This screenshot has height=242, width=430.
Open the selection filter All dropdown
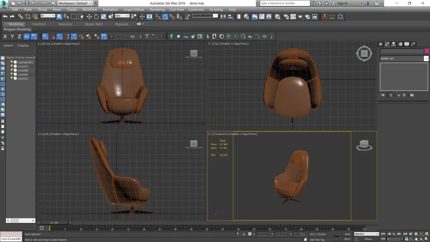pyautogui.click(x=48, y=16)
